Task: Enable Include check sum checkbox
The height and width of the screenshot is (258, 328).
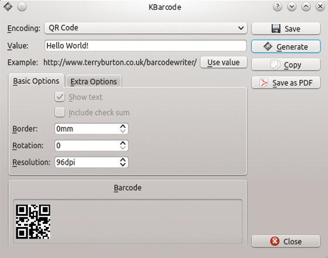Action: click(x=60, y=112)
